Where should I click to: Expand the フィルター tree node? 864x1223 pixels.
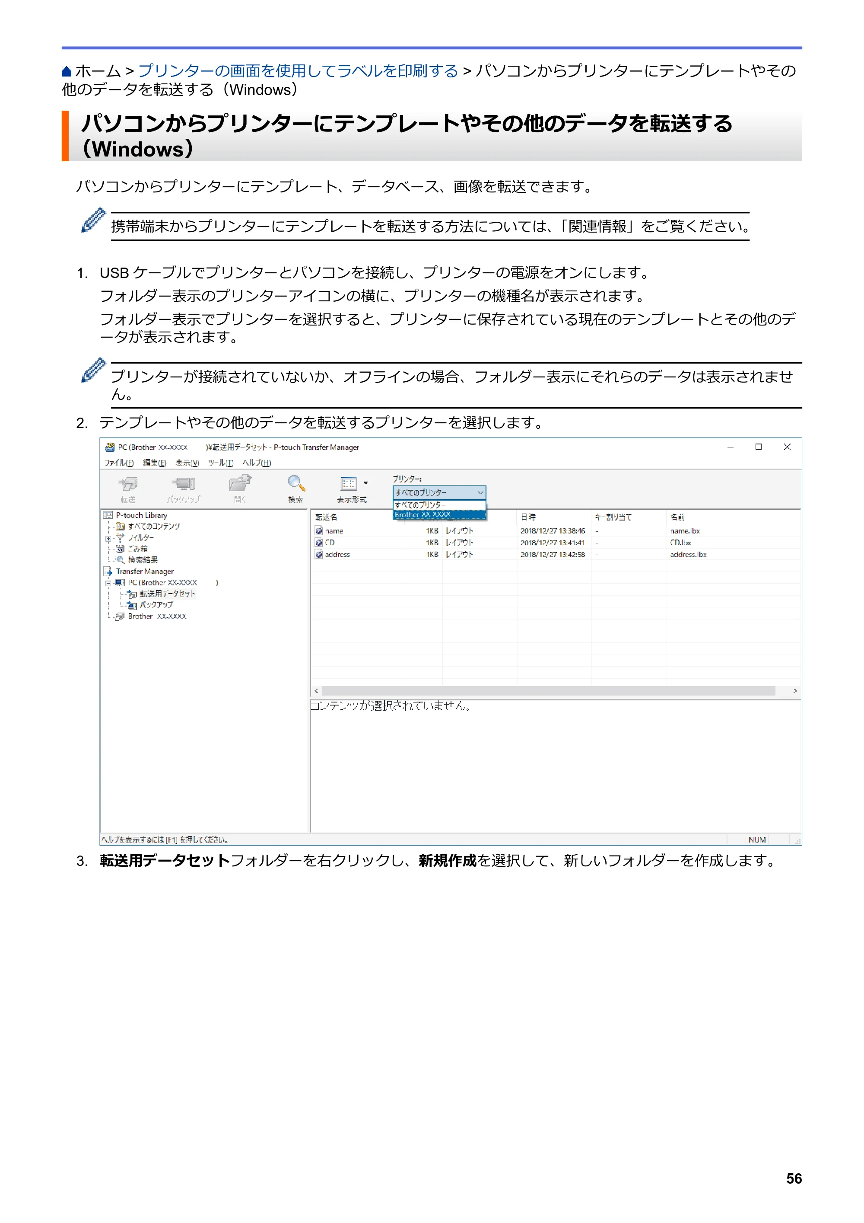pos(108,539)
